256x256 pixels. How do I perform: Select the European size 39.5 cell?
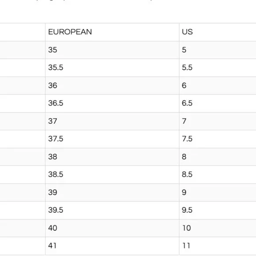tap(112, 210)
